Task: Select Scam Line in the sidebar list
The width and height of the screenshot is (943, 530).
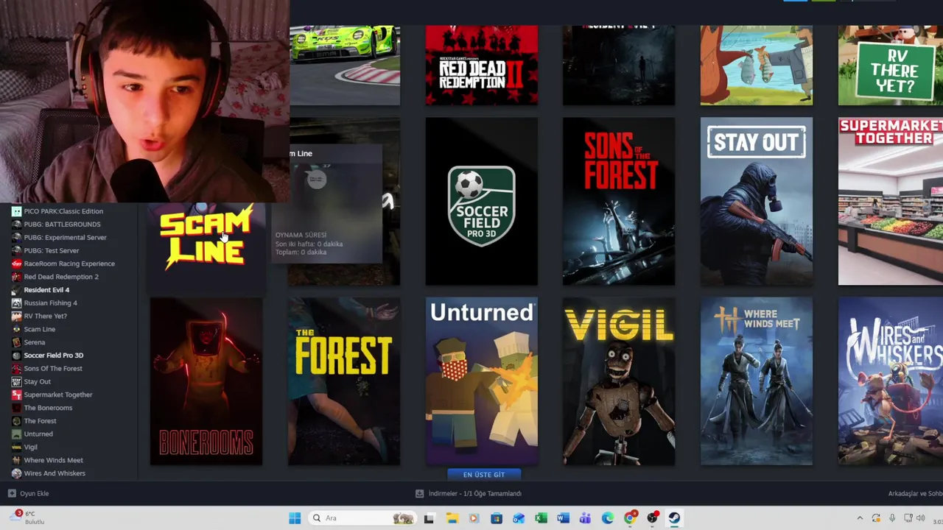Action: [x=40, y=329]
